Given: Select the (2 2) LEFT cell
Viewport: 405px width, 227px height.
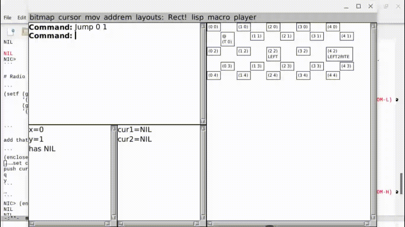Looking at the screenshot, I should 273,54.
